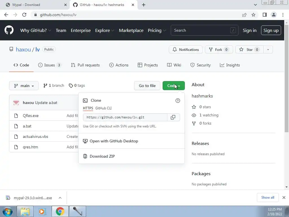289x217 pixels.
Task: Click the share page icon in address bar
Action: (x=244, y=15)
